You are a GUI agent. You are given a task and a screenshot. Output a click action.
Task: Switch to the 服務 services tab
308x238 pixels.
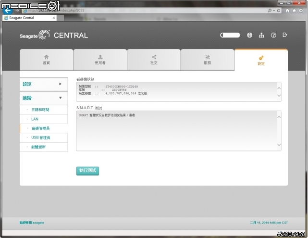pos(208,60)
